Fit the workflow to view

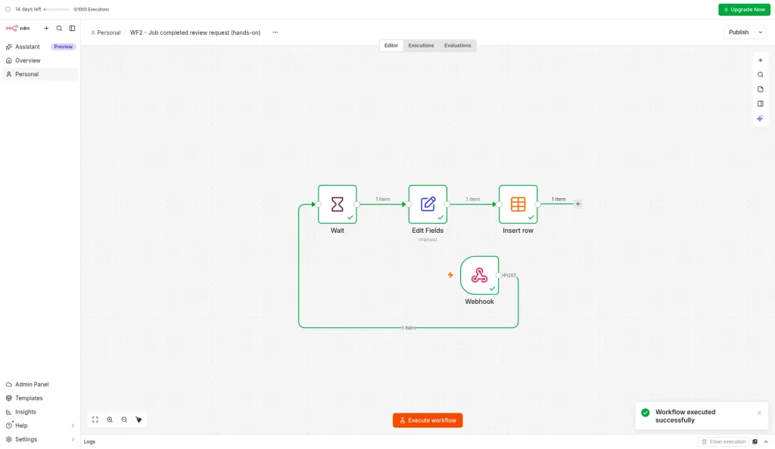point(95,420)
